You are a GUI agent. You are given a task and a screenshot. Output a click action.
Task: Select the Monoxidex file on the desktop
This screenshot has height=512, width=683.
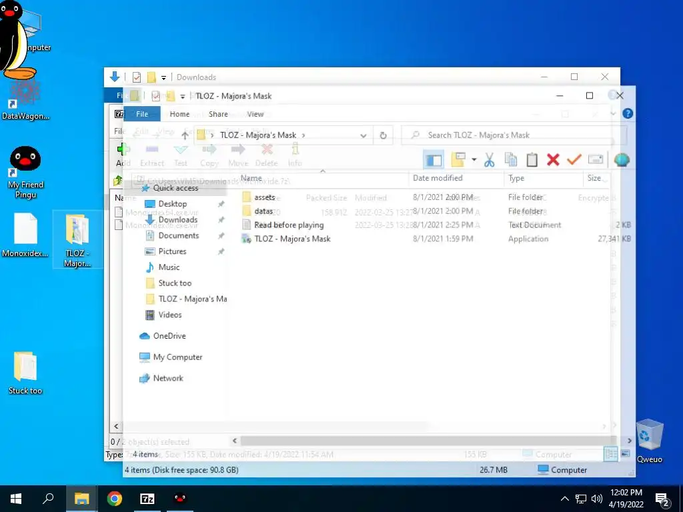[25, 235]
